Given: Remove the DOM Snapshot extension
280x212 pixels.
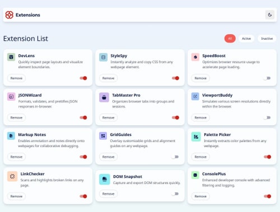Looking at the screenshot, I should click(108, 194).
